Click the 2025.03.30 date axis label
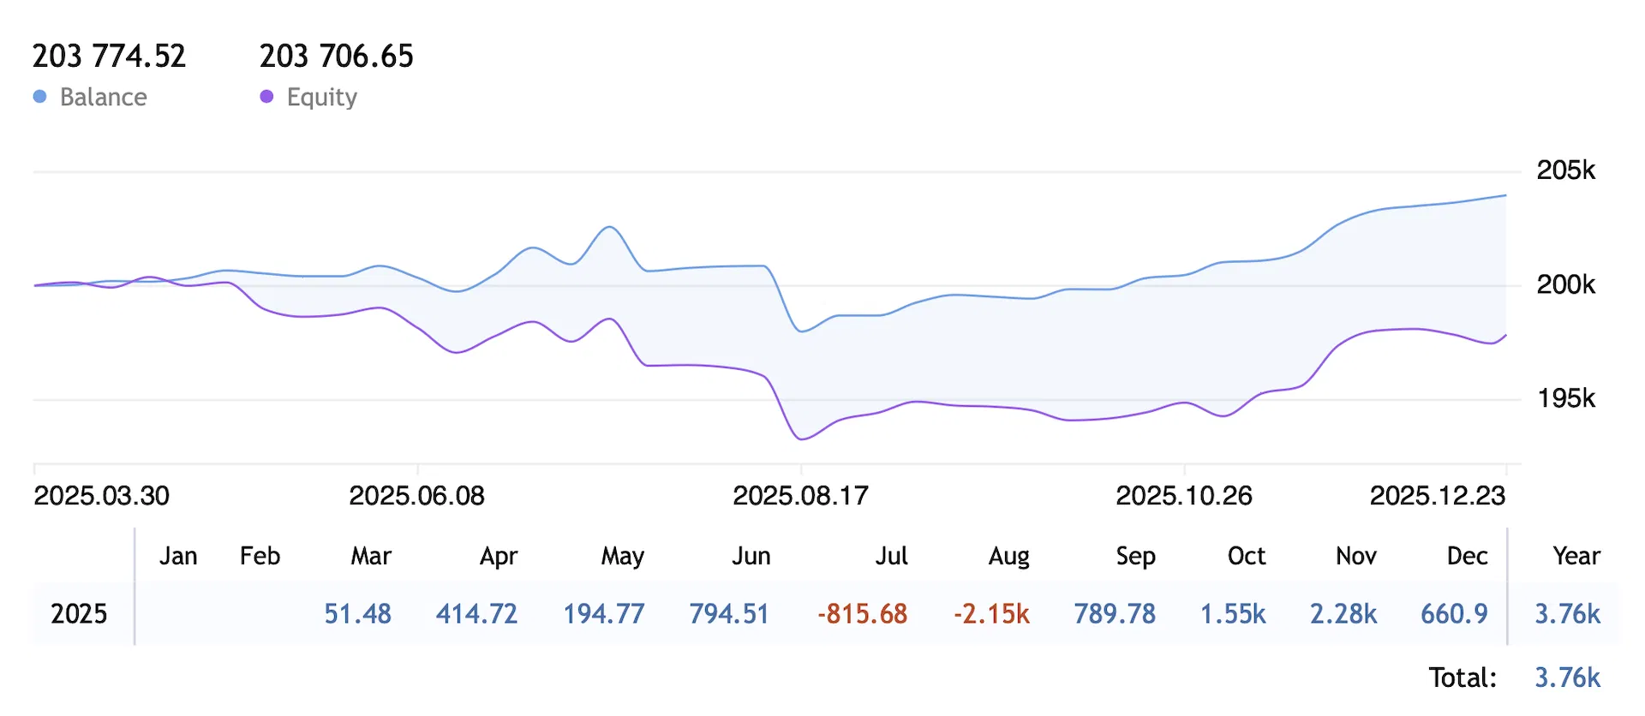This screenshot has width=1645, height=716. (101, 496)
